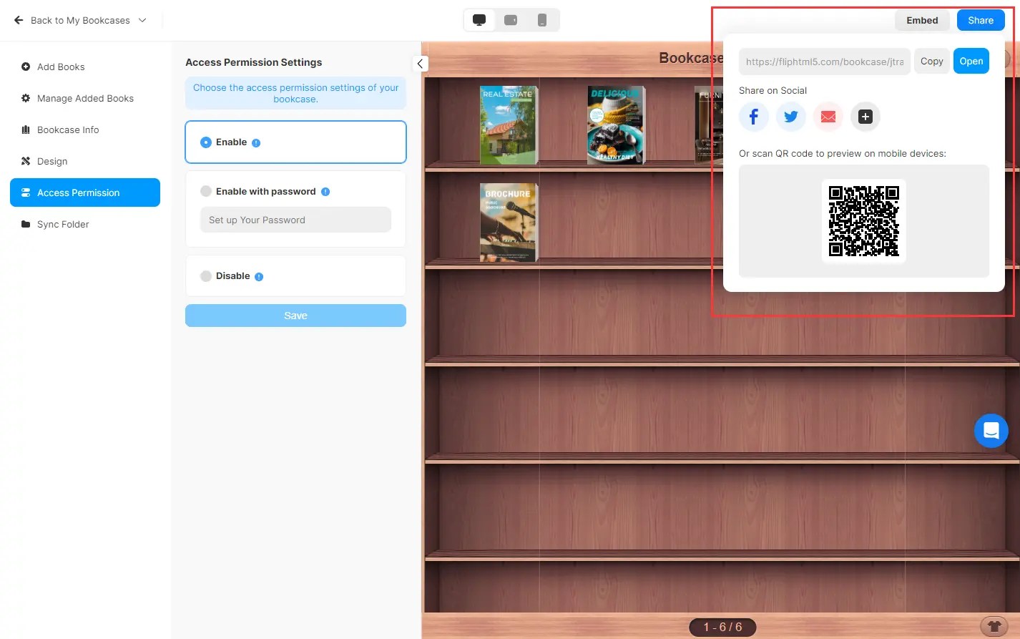Open more social sharing options

point(865,116)
